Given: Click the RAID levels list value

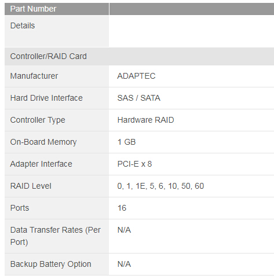Looking at the screenshot, I should [160, 186].
